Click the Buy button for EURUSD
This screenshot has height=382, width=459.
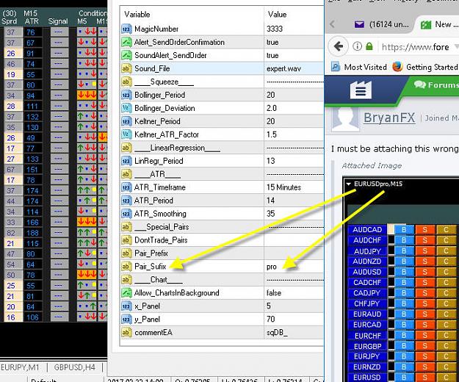(404, 378)
